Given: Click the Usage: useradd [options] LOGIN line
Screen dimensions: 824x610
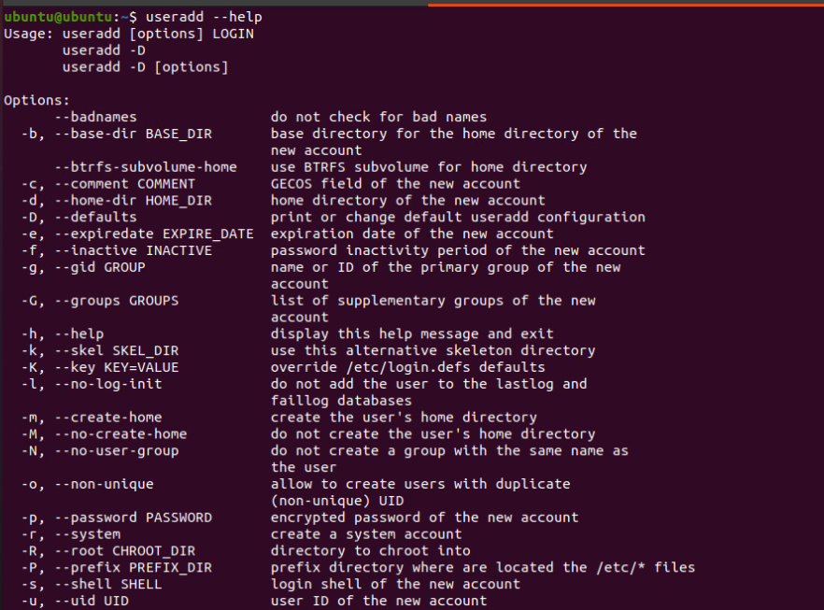Looking at the screenshot, I should click(129, 34).
